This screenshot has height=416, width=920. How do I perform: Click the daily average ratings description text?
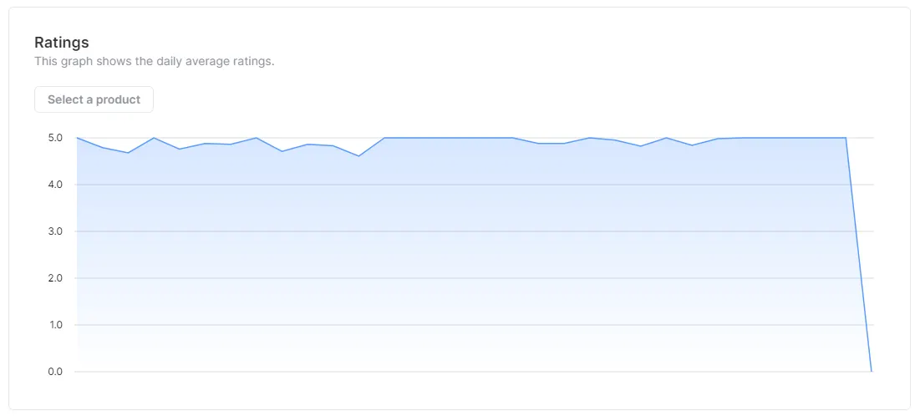point(155,61)
